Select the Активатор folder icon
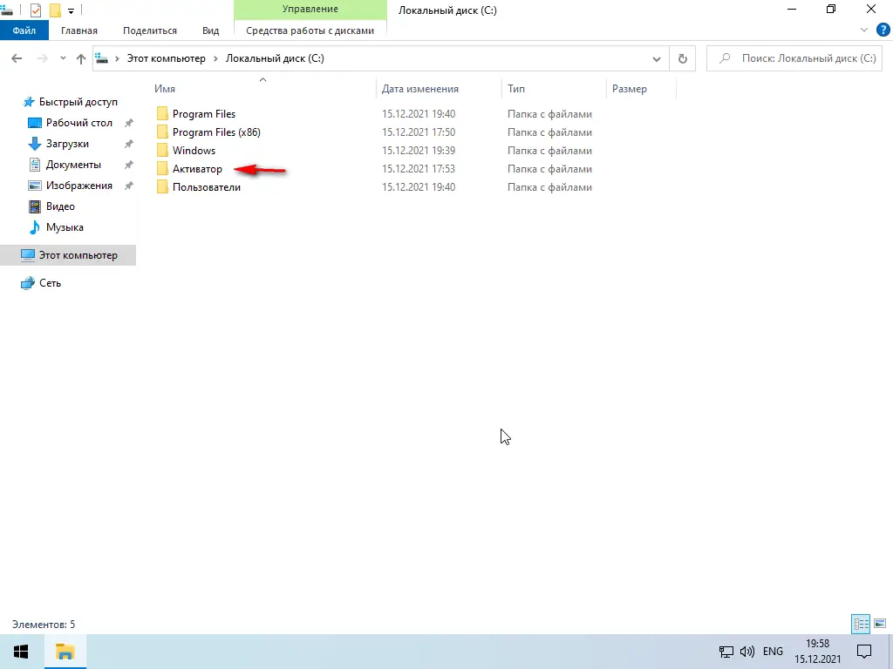 point(162,168)
